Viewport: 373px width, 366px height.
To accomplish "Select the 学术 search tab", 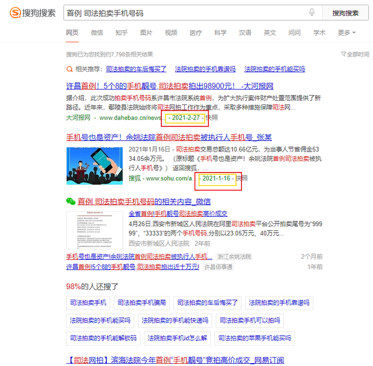I will 319,33.
